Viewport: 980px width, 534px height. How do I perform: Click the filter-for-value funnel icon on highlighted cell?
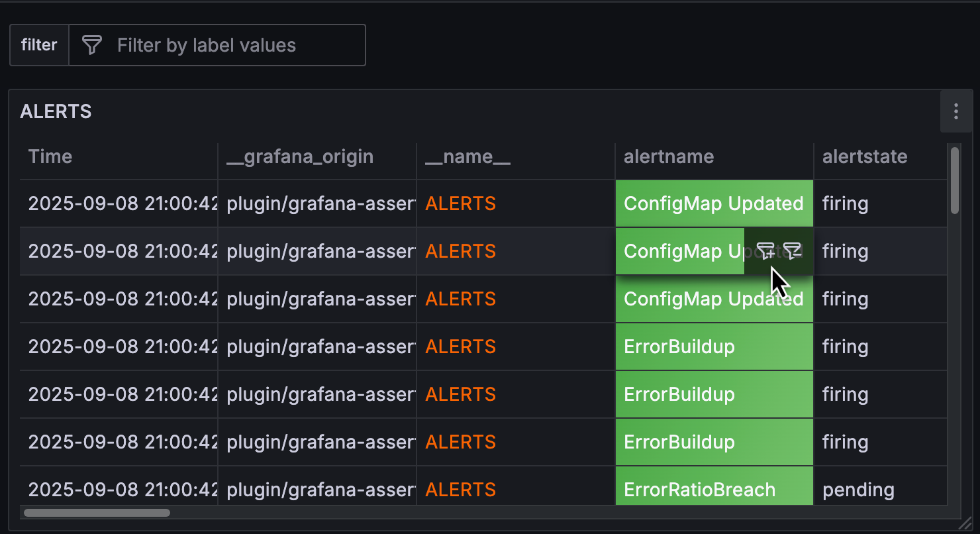pyautogui.click(x=767, y=252)
